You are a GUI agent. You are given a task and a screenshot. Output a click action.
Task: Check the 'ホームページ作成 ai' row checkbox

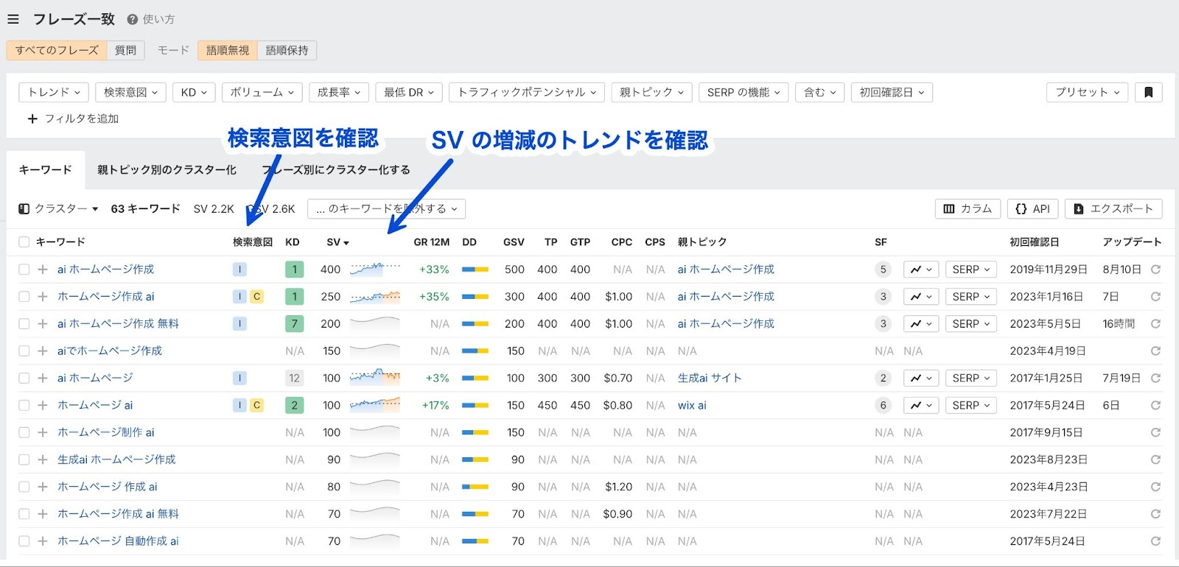[24, 297]
